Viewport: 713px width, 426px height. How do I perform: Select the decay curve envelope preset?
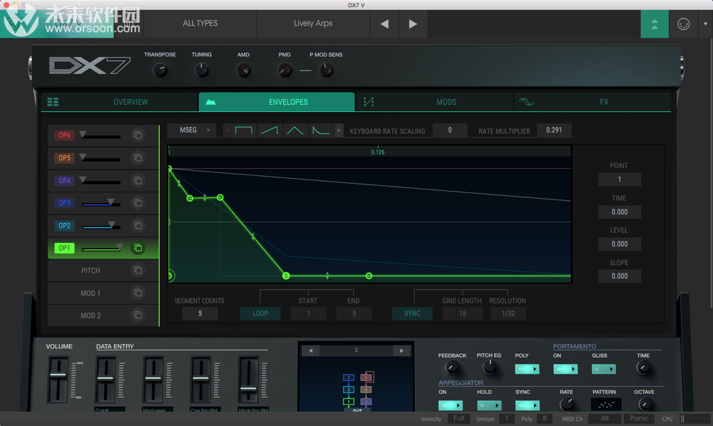321,130
